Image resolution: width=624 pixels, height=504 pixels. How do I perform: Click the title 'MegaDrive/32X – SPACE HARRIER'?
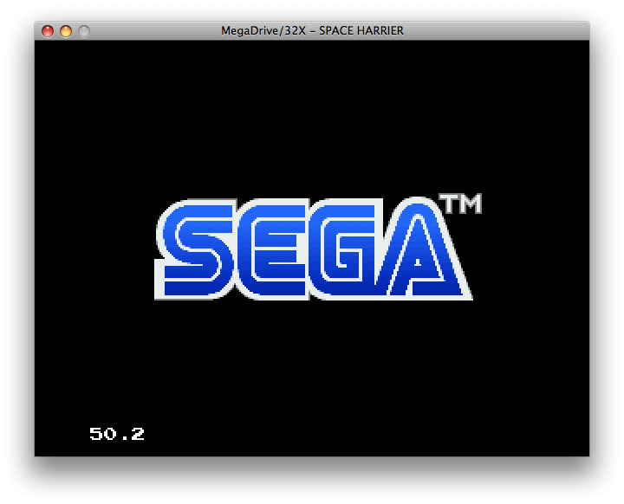click(x=312, y=30)
